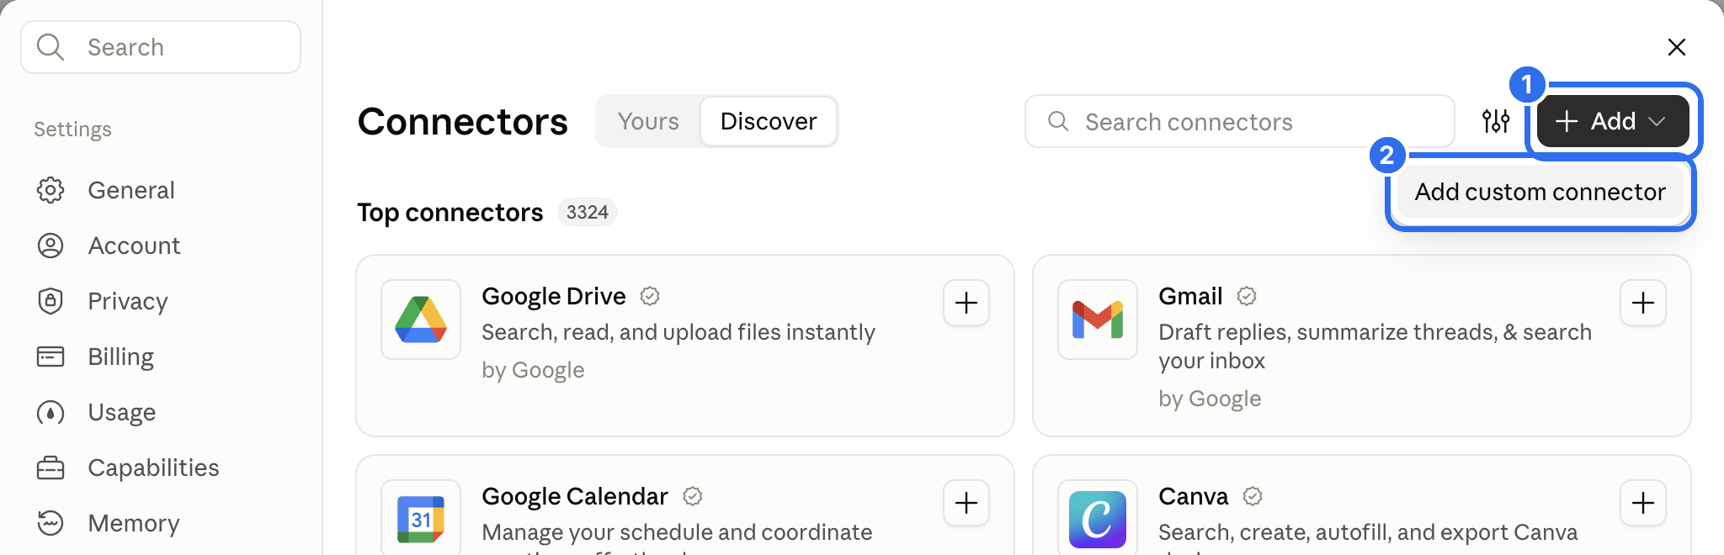Open the connector filter sliders icon

pos(1496,121)
